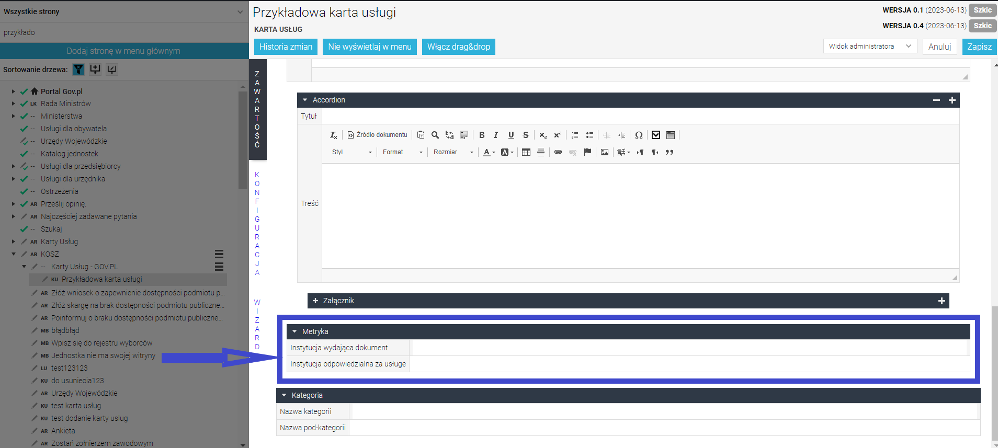Screen dimensions: 998x448
Task: Toggle the Źródło dokumentu source view
Action: click(377, 135)
